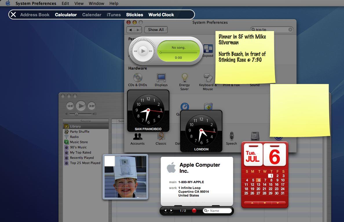Go back in System Preferences toolbar
The width and height of the screenshot is (344, 222).
131,30
